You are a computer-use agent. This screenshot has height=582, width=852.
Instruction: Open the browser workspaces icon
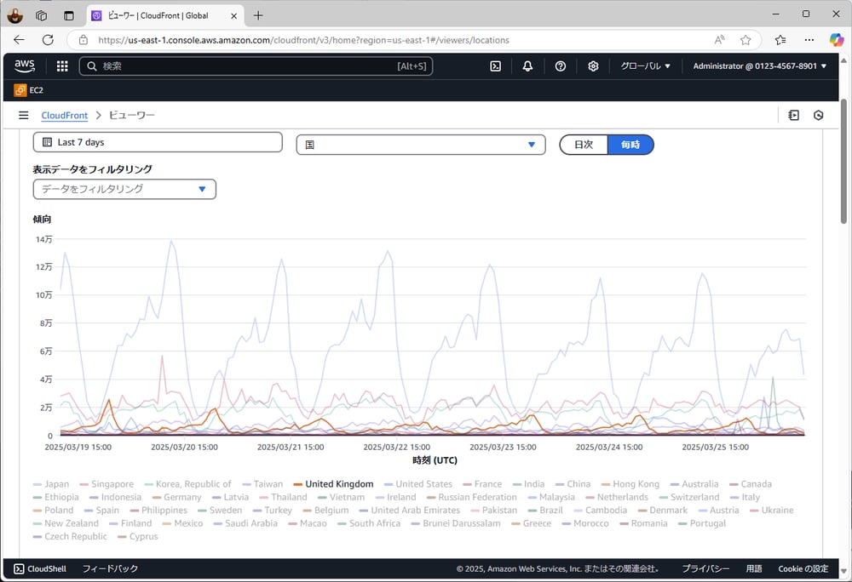pyautogui.click(x=41, y=15)
